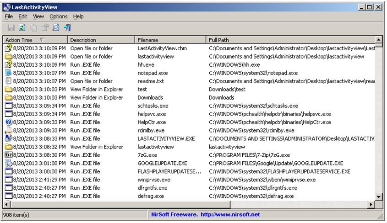The width and height of the screenshot is (387, 223).
Task: Open the Edit menu
Action: point(23,16)
